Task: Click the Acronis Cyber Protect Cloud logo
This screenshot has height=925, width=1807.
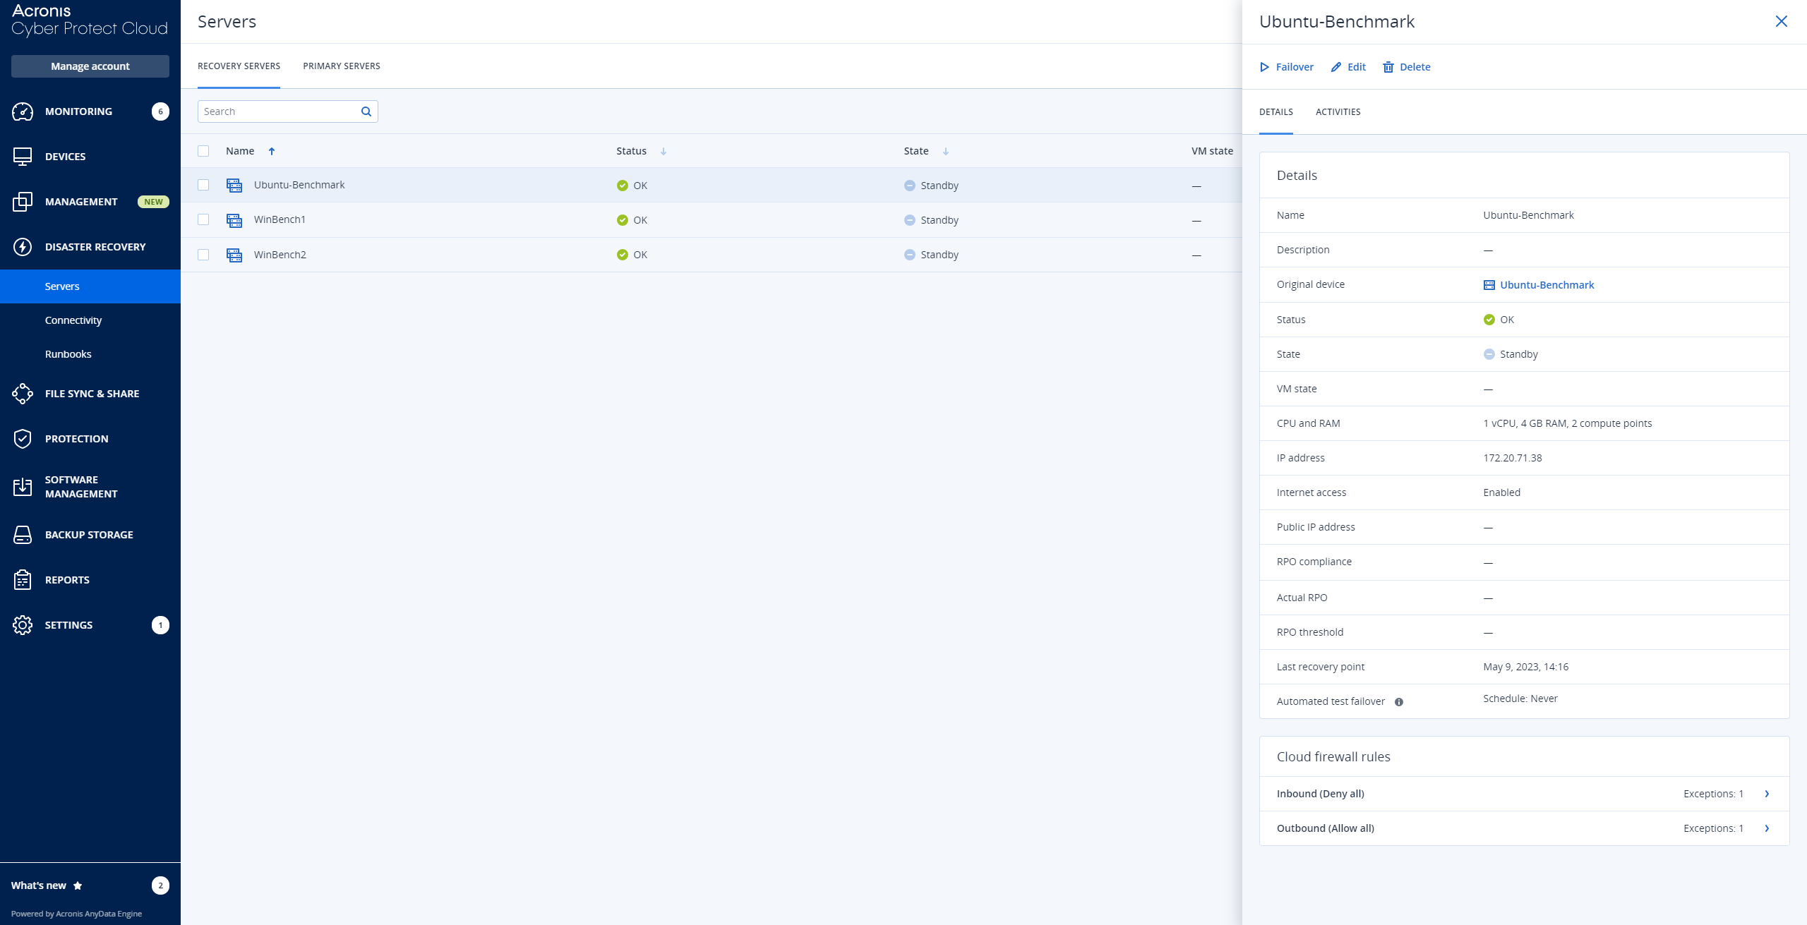Action: [x=90, y=20]
